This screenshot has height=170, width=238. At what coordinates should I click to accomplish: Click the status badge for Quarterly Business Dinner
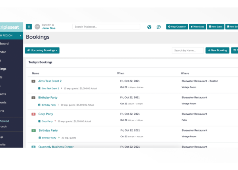pyautogui.click(x=33, y=147)
